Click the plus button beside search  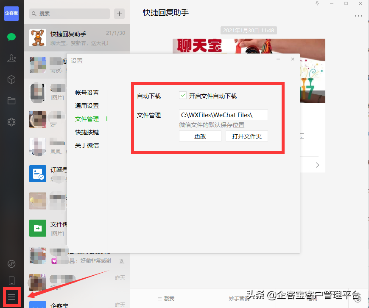pyautogui.click(x=119, y=14)
